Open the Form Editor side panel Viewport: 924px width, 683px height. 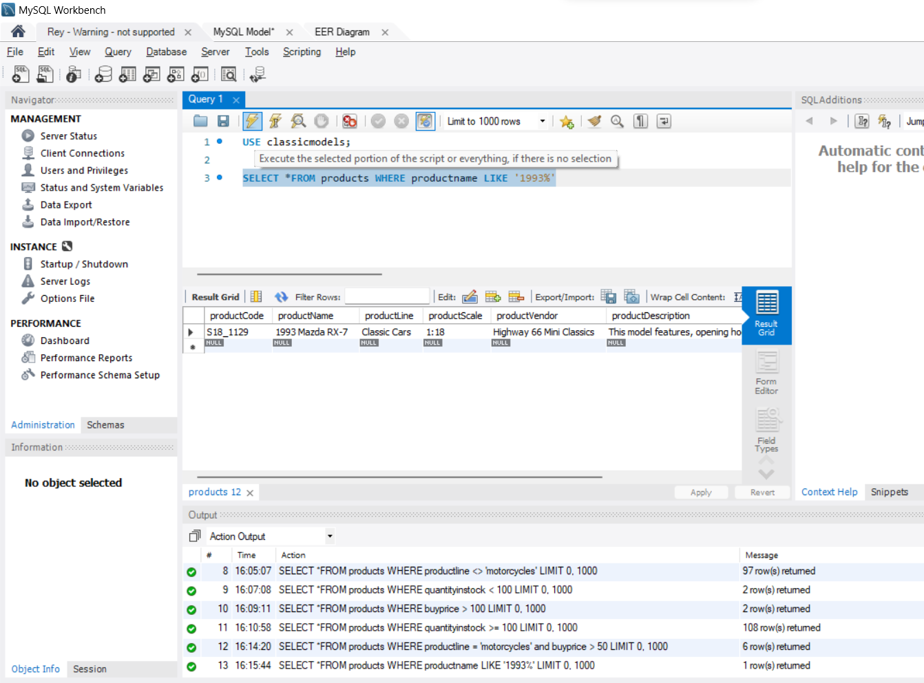766,372
